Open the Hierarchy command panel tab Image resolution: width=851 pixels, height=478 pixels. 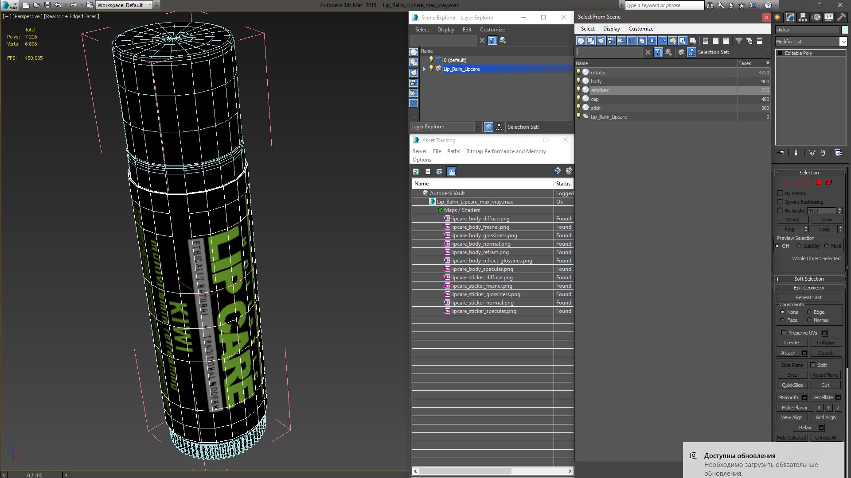coord(803,17)
